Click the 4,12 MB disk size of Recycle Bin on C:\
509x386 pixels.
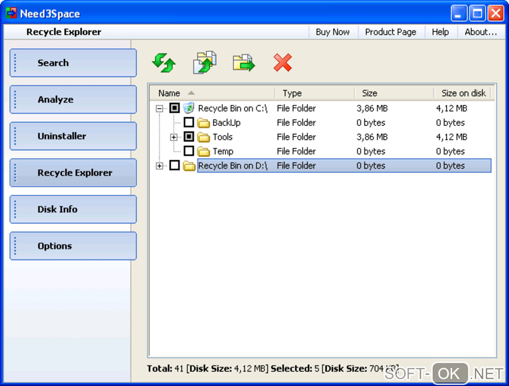point(452,108)
